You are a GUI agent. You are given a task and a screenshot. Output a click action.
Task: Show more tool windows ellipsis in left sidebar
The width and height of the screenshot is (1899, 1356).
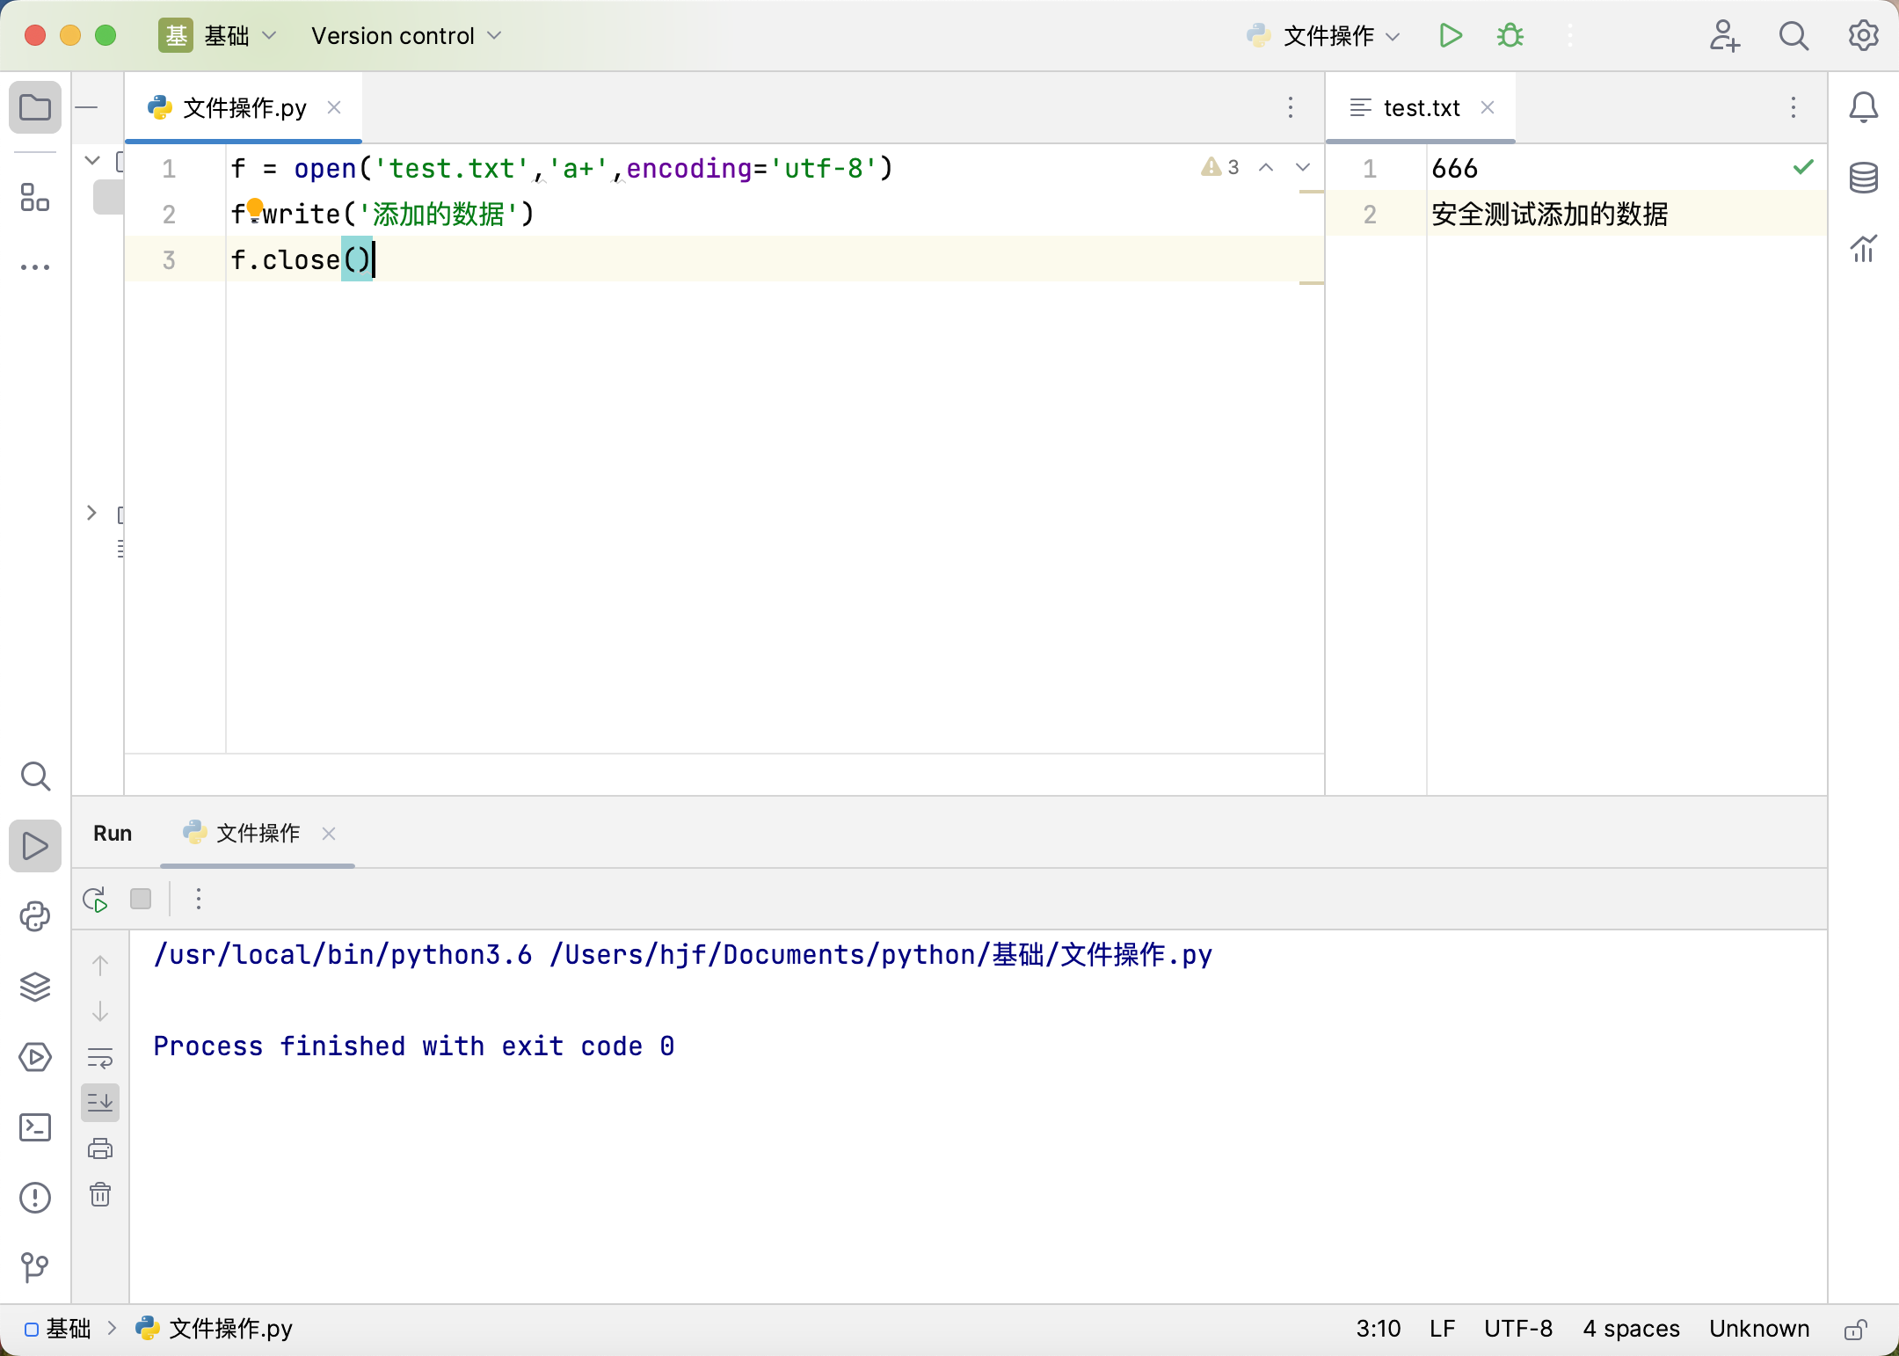(x=35, y=266)
